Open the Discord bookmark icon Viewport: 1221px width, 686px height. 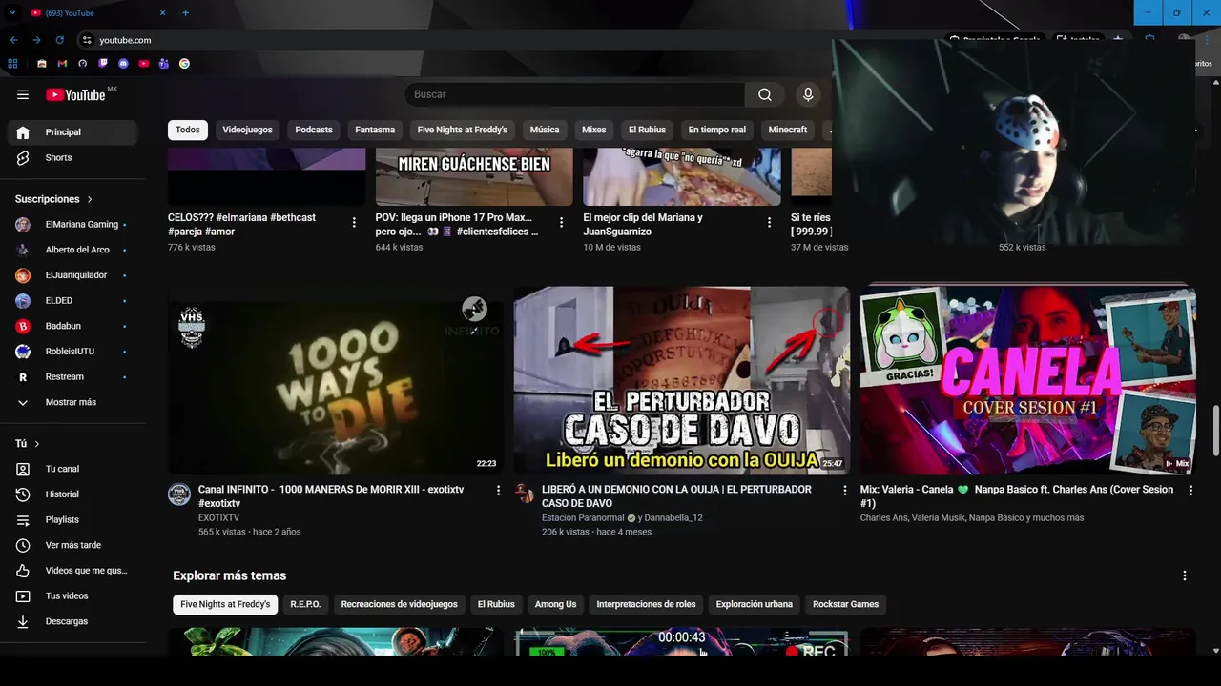[123, 64]
